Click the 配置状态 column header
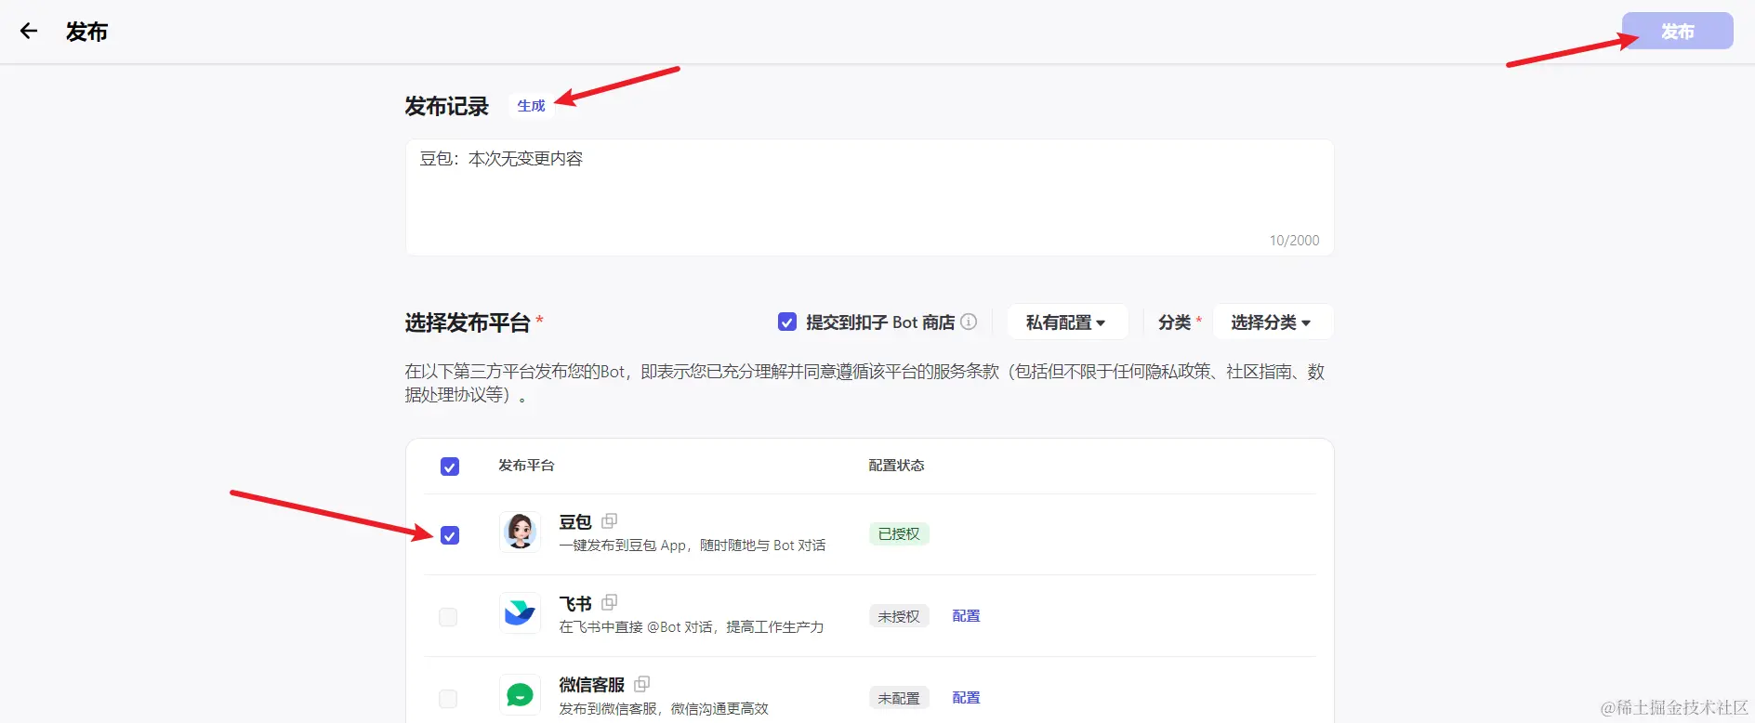1755x723 pixels. [x=896, y=466]
